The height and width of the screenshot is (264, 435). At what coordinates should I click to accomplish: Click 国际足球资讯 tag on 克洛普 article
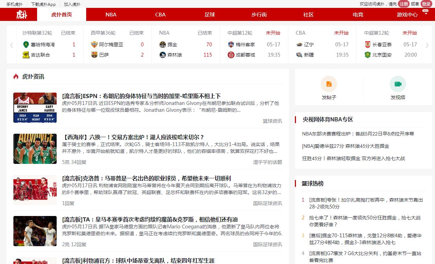268,203
